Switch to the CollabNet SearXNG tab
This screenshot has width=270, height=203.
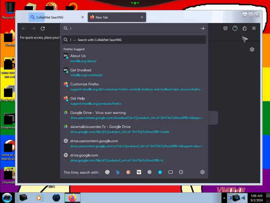pos(57,17)
